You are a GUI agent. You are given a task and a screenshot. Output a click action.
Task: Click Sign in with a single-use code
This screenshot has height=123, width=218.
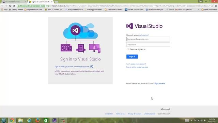tap(137, 67)
